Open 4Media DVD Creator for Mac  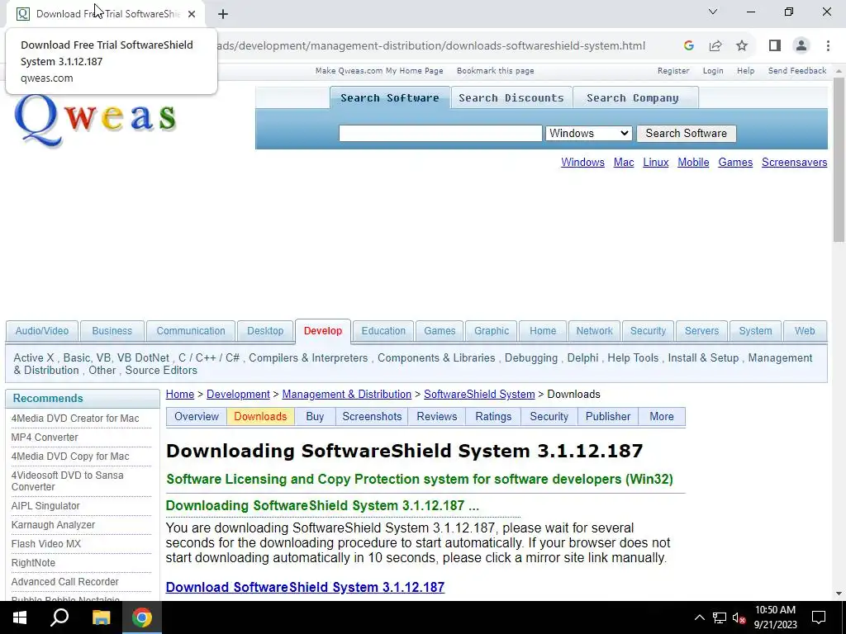(x=75, y=419)
